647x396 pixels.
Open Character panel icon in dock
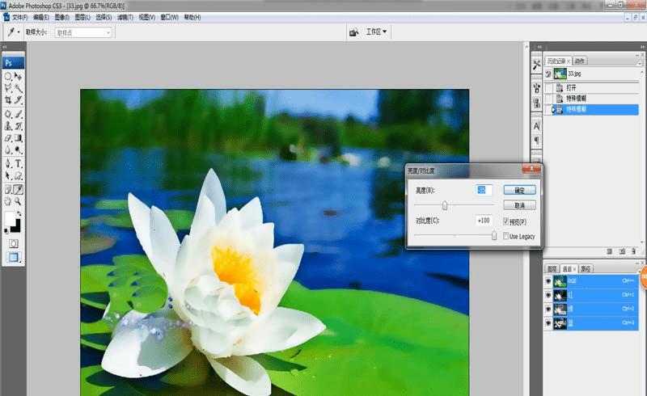point(536,126)
